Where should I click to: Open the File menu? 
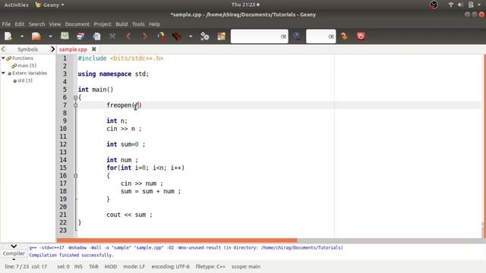click(6, 24)
